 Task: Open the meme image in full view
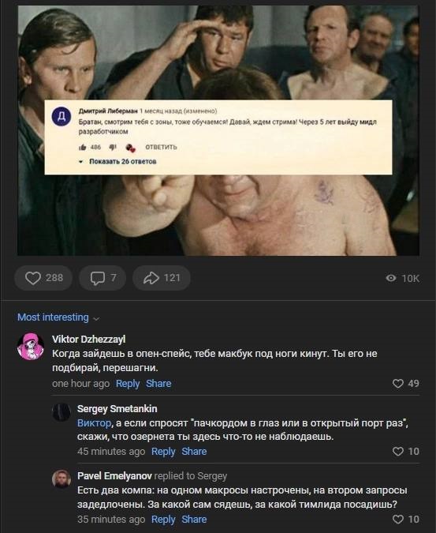218,130
